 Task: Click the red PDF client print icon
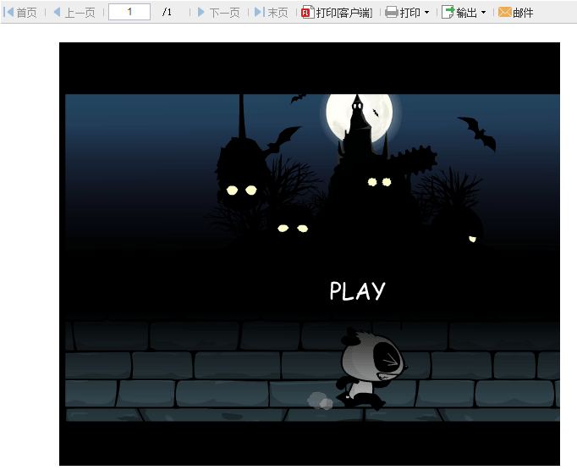coord(307,12)
